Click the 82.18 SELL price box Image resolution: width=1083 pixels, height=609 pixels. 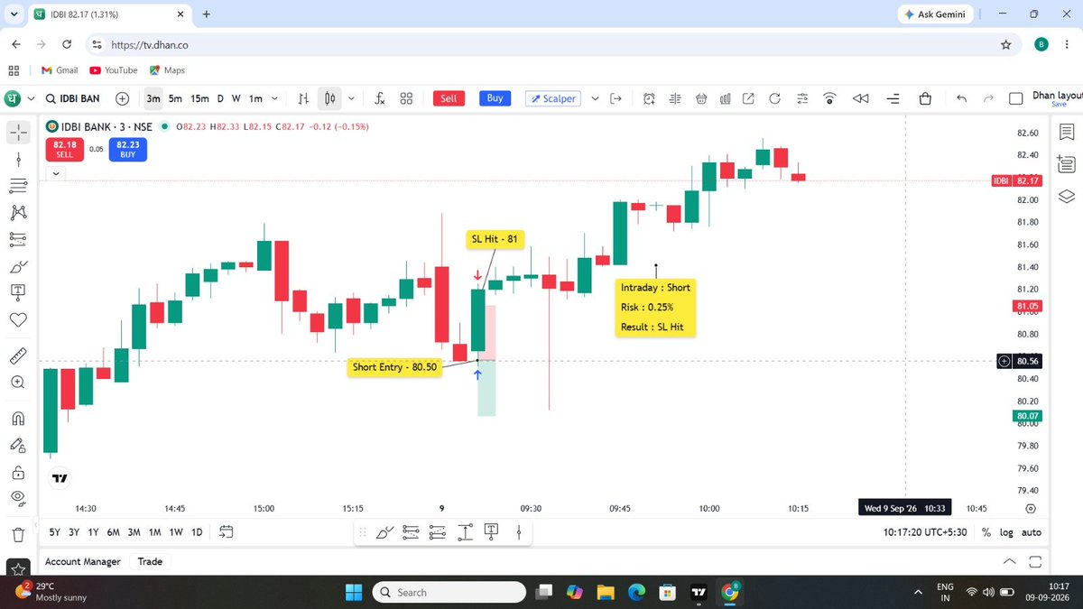[64, 150]
